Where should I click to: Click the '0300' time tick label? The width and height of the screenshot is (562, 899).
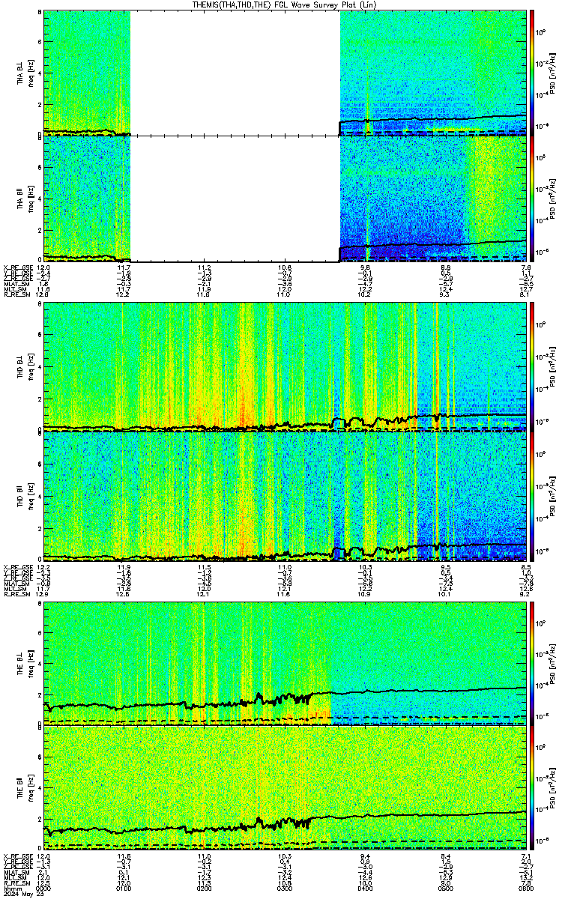285,889
